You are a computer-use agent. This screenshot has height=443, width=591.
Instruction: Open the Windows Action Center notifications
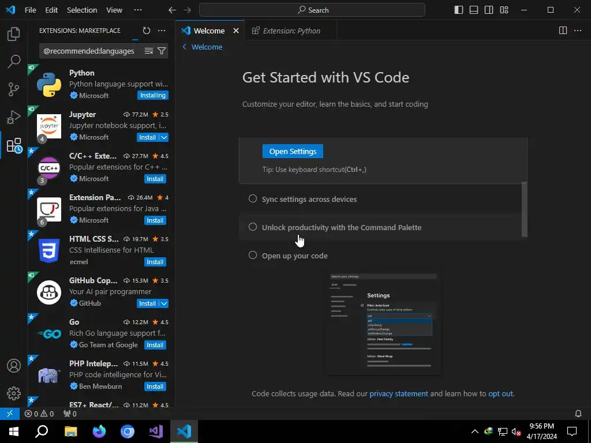pos(572,431)
